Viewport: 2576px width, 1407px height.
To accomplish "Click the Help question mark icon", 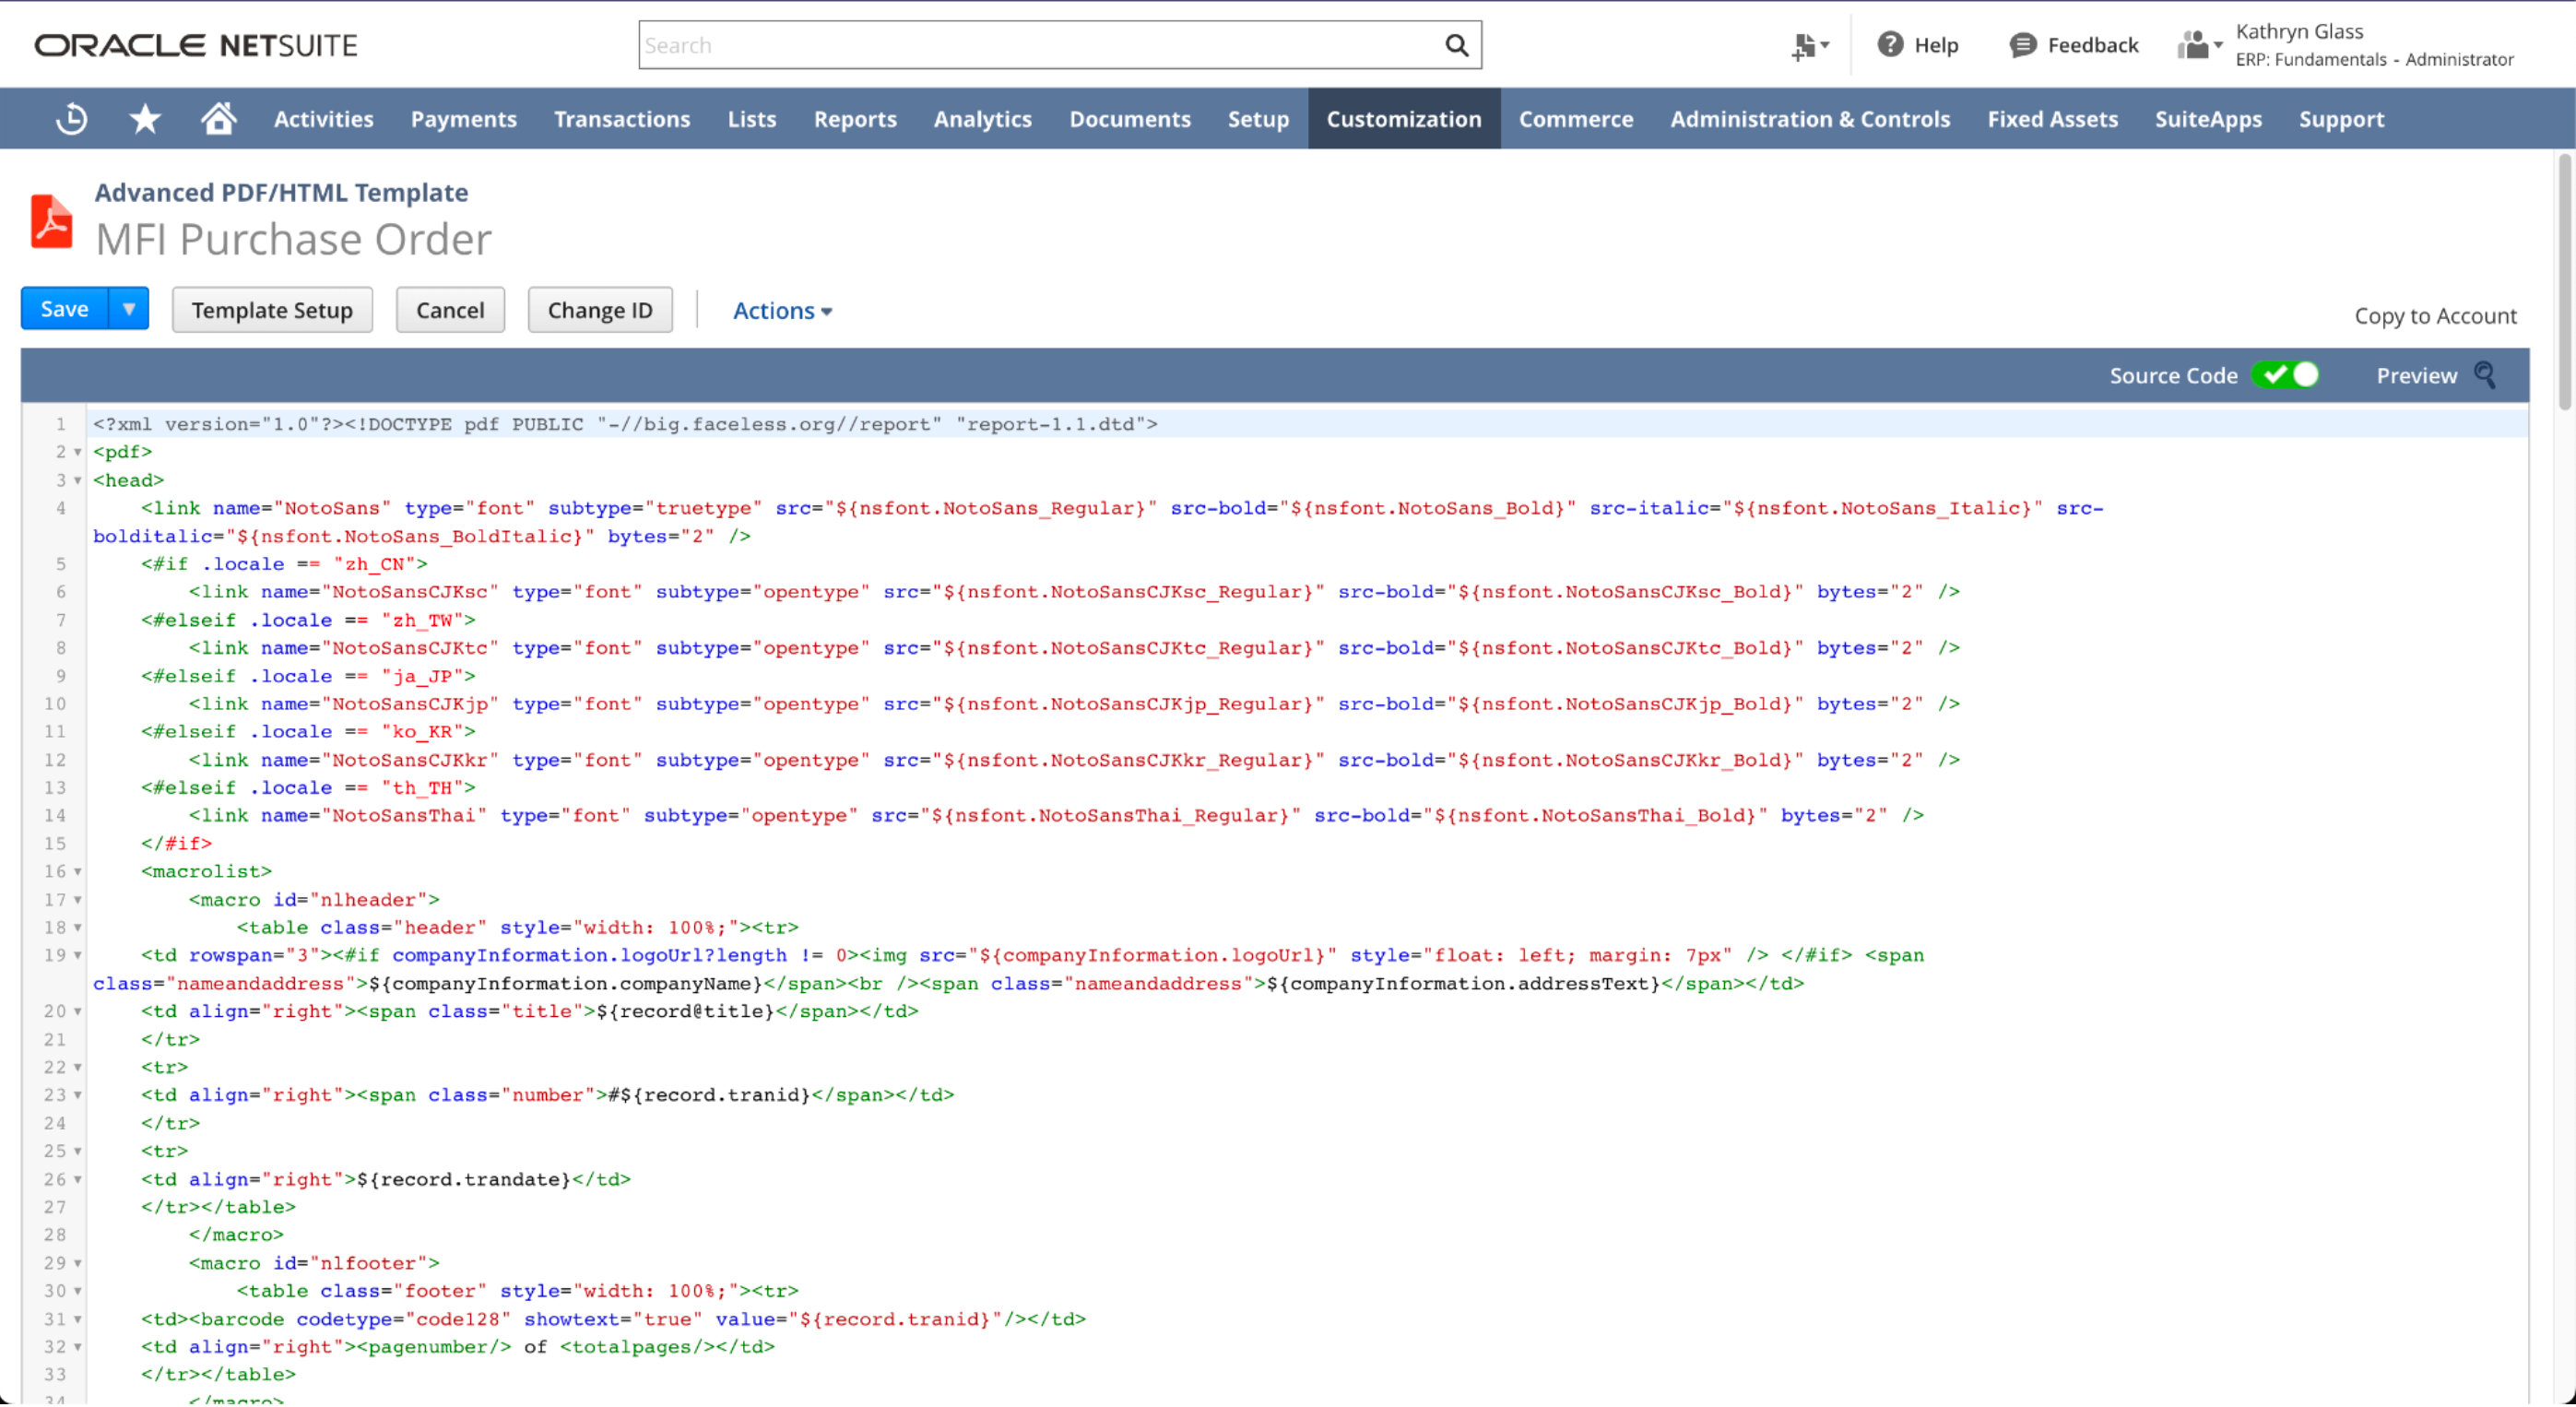I will coord(1890,45).
